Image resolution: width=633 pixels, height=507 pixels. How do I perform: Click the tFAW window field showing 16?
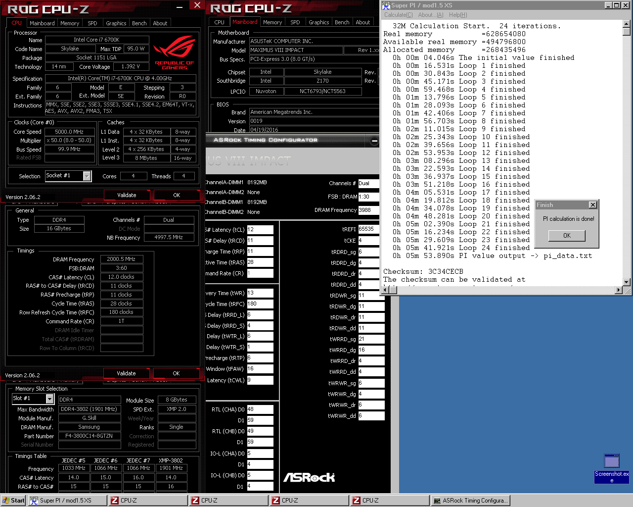point(260,369)
